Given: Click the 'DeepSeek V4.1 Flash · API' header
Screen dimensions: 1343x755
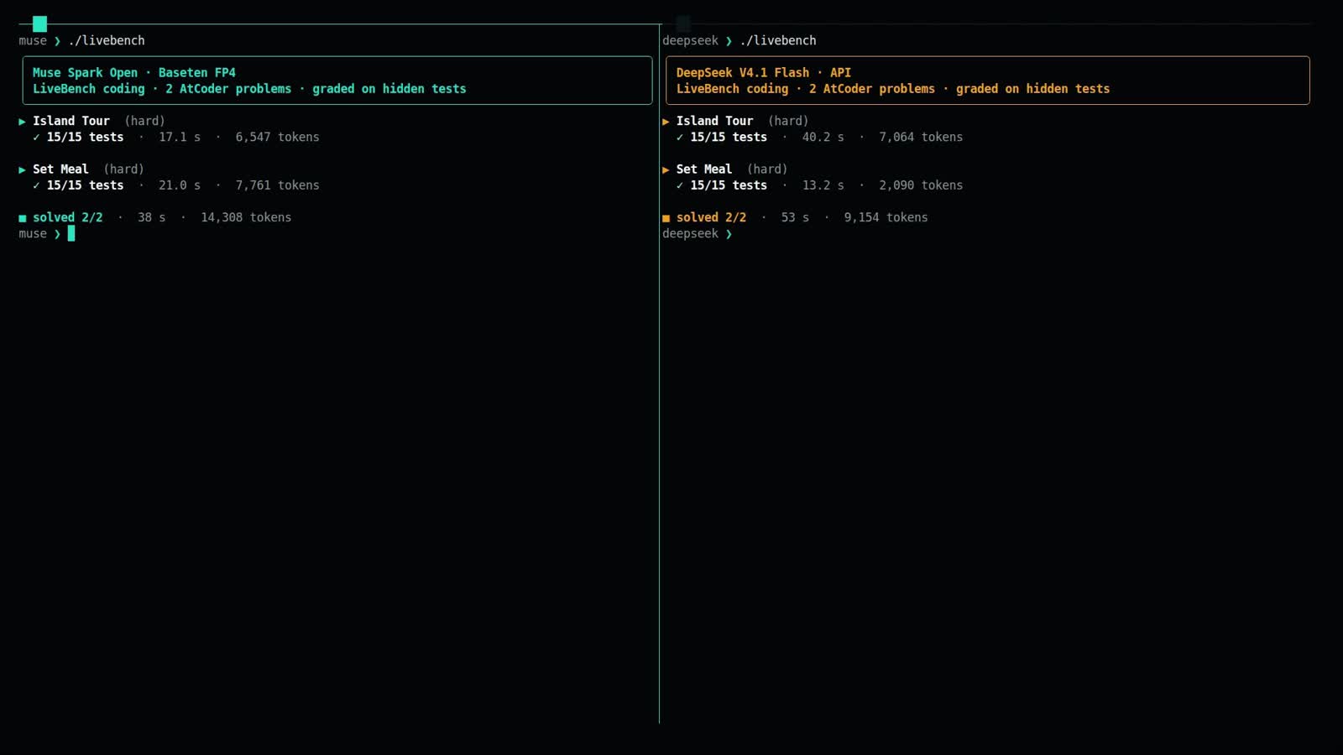Looking at the screenshot, I should click(x=764, y=73).
